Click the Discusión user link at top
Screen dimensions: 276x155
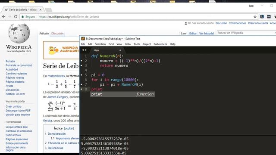[x=221, y=23]
